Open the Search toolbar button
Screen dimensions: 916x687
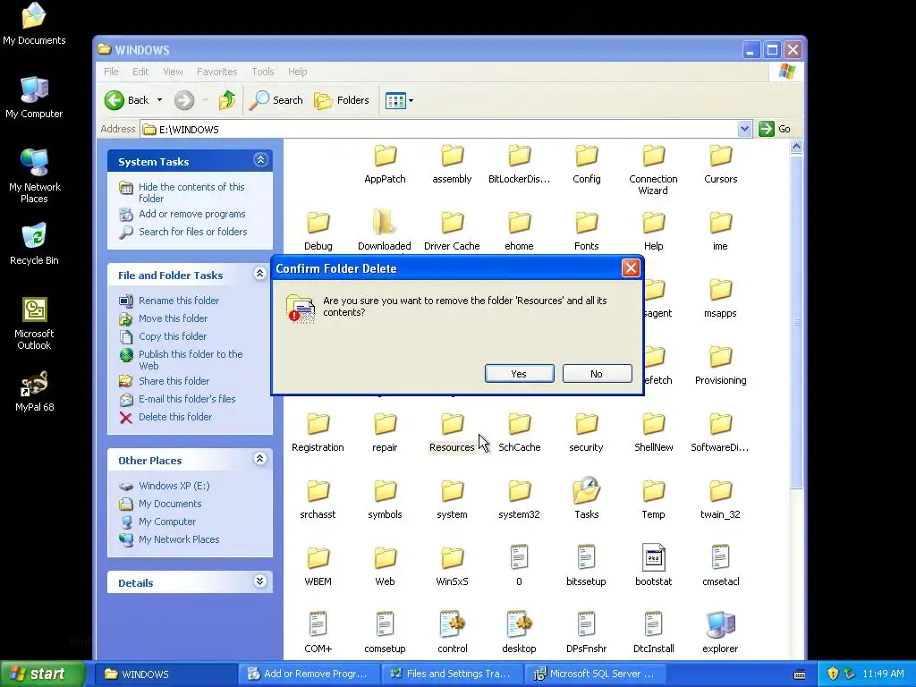click(x=276, y=100)
